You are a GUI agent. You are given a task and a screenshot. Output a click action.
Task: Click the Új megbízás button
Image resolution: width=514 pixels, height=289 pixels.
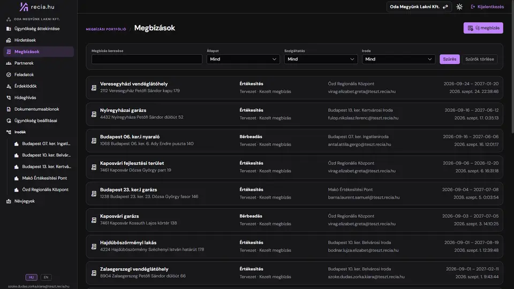(x=483, y=28)
